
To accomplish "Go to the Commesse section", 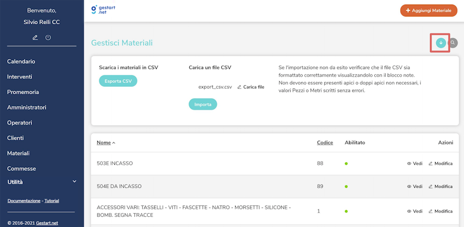I will 22,168.
